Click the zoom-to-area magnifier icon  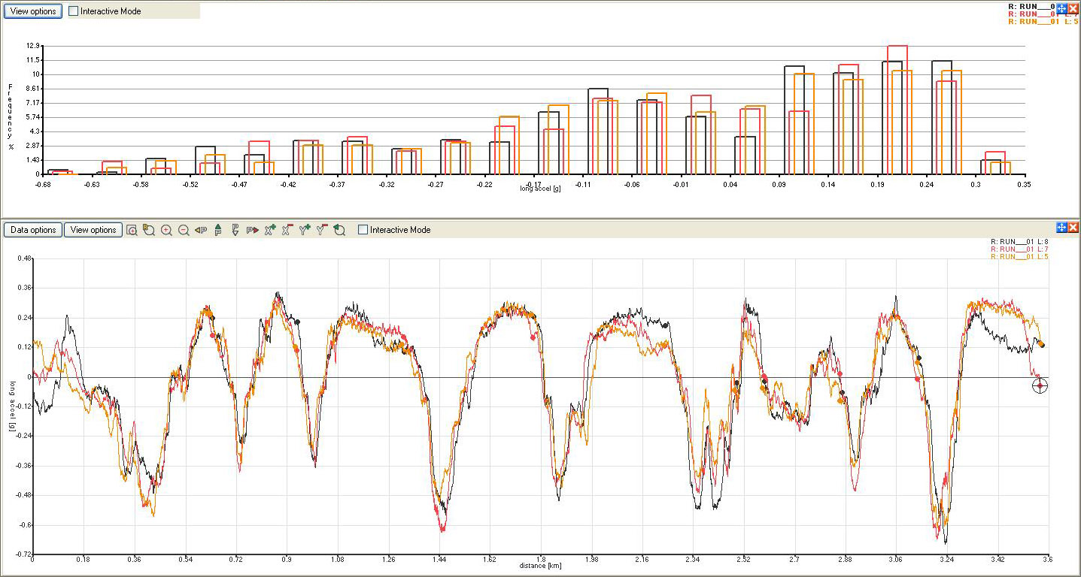point(132,230)
